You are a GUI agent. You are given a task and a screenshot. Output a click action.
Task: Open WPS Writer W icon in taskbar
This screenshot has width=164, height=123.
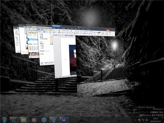tap(64, 119)
